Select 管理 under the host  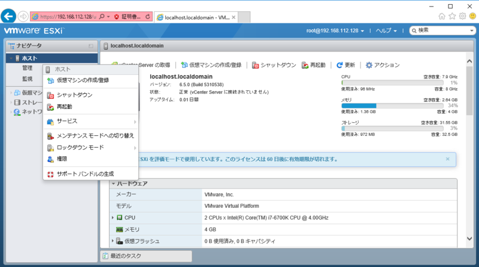coord(27,68)
